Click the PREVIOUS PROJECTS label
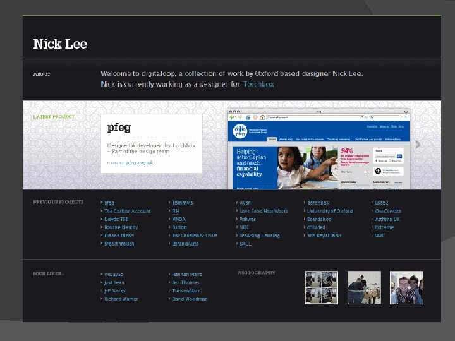Screen dimensions: 455x341 click(58, 202)
